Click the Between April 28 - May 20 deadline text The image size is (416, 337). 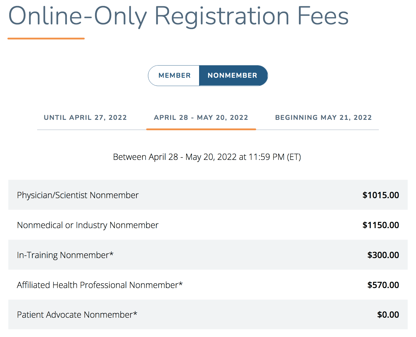(x=207, y=157)
